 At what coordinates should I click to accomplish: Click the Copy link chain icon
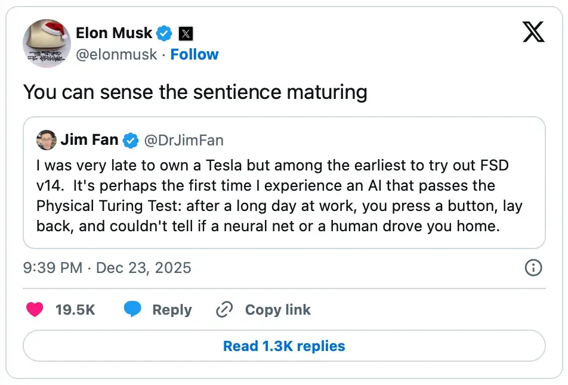point(224,310)
